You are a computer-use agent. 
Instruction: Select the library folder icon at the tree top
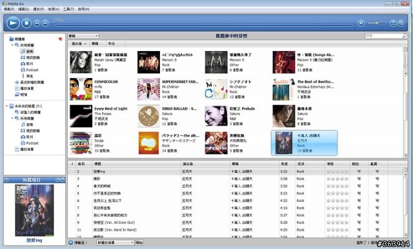12,39
